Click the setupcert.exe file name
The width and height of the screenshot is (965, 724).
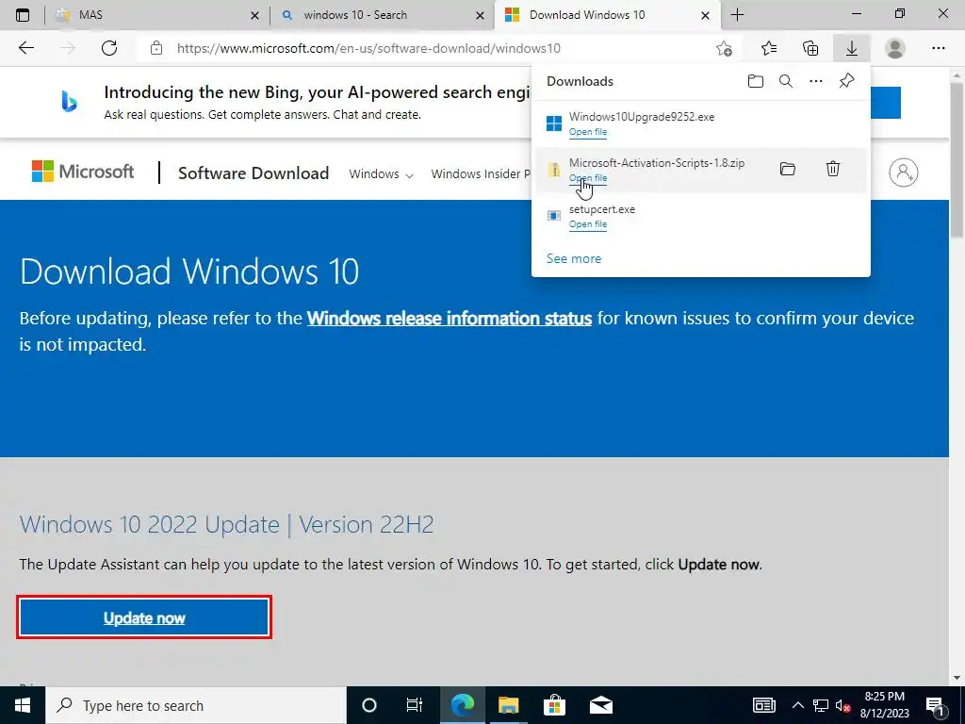602,209
